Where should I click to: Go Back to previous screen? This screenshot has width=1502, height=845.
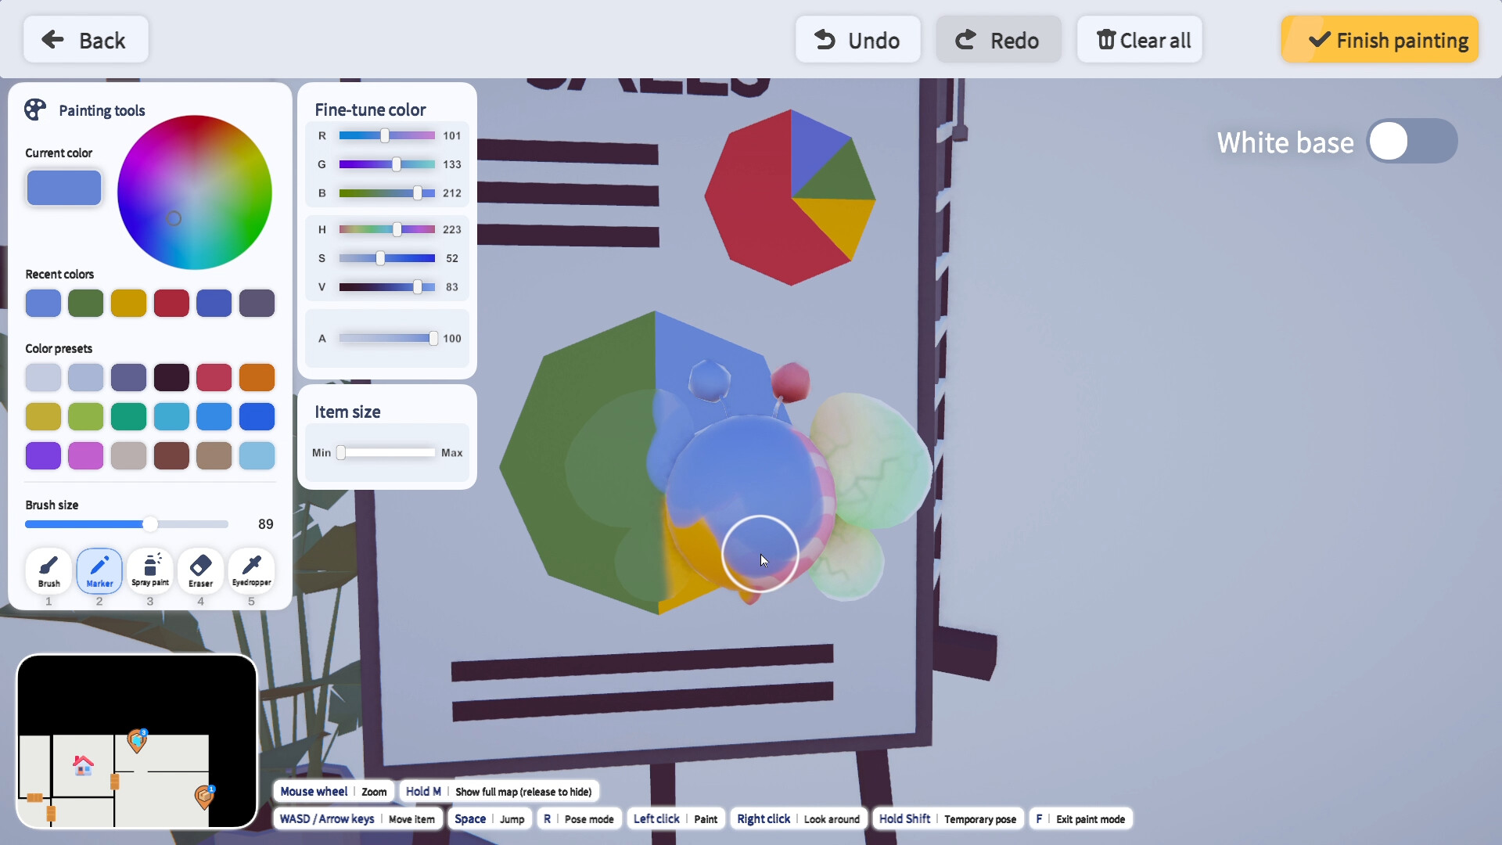click(x=85, y=40)
